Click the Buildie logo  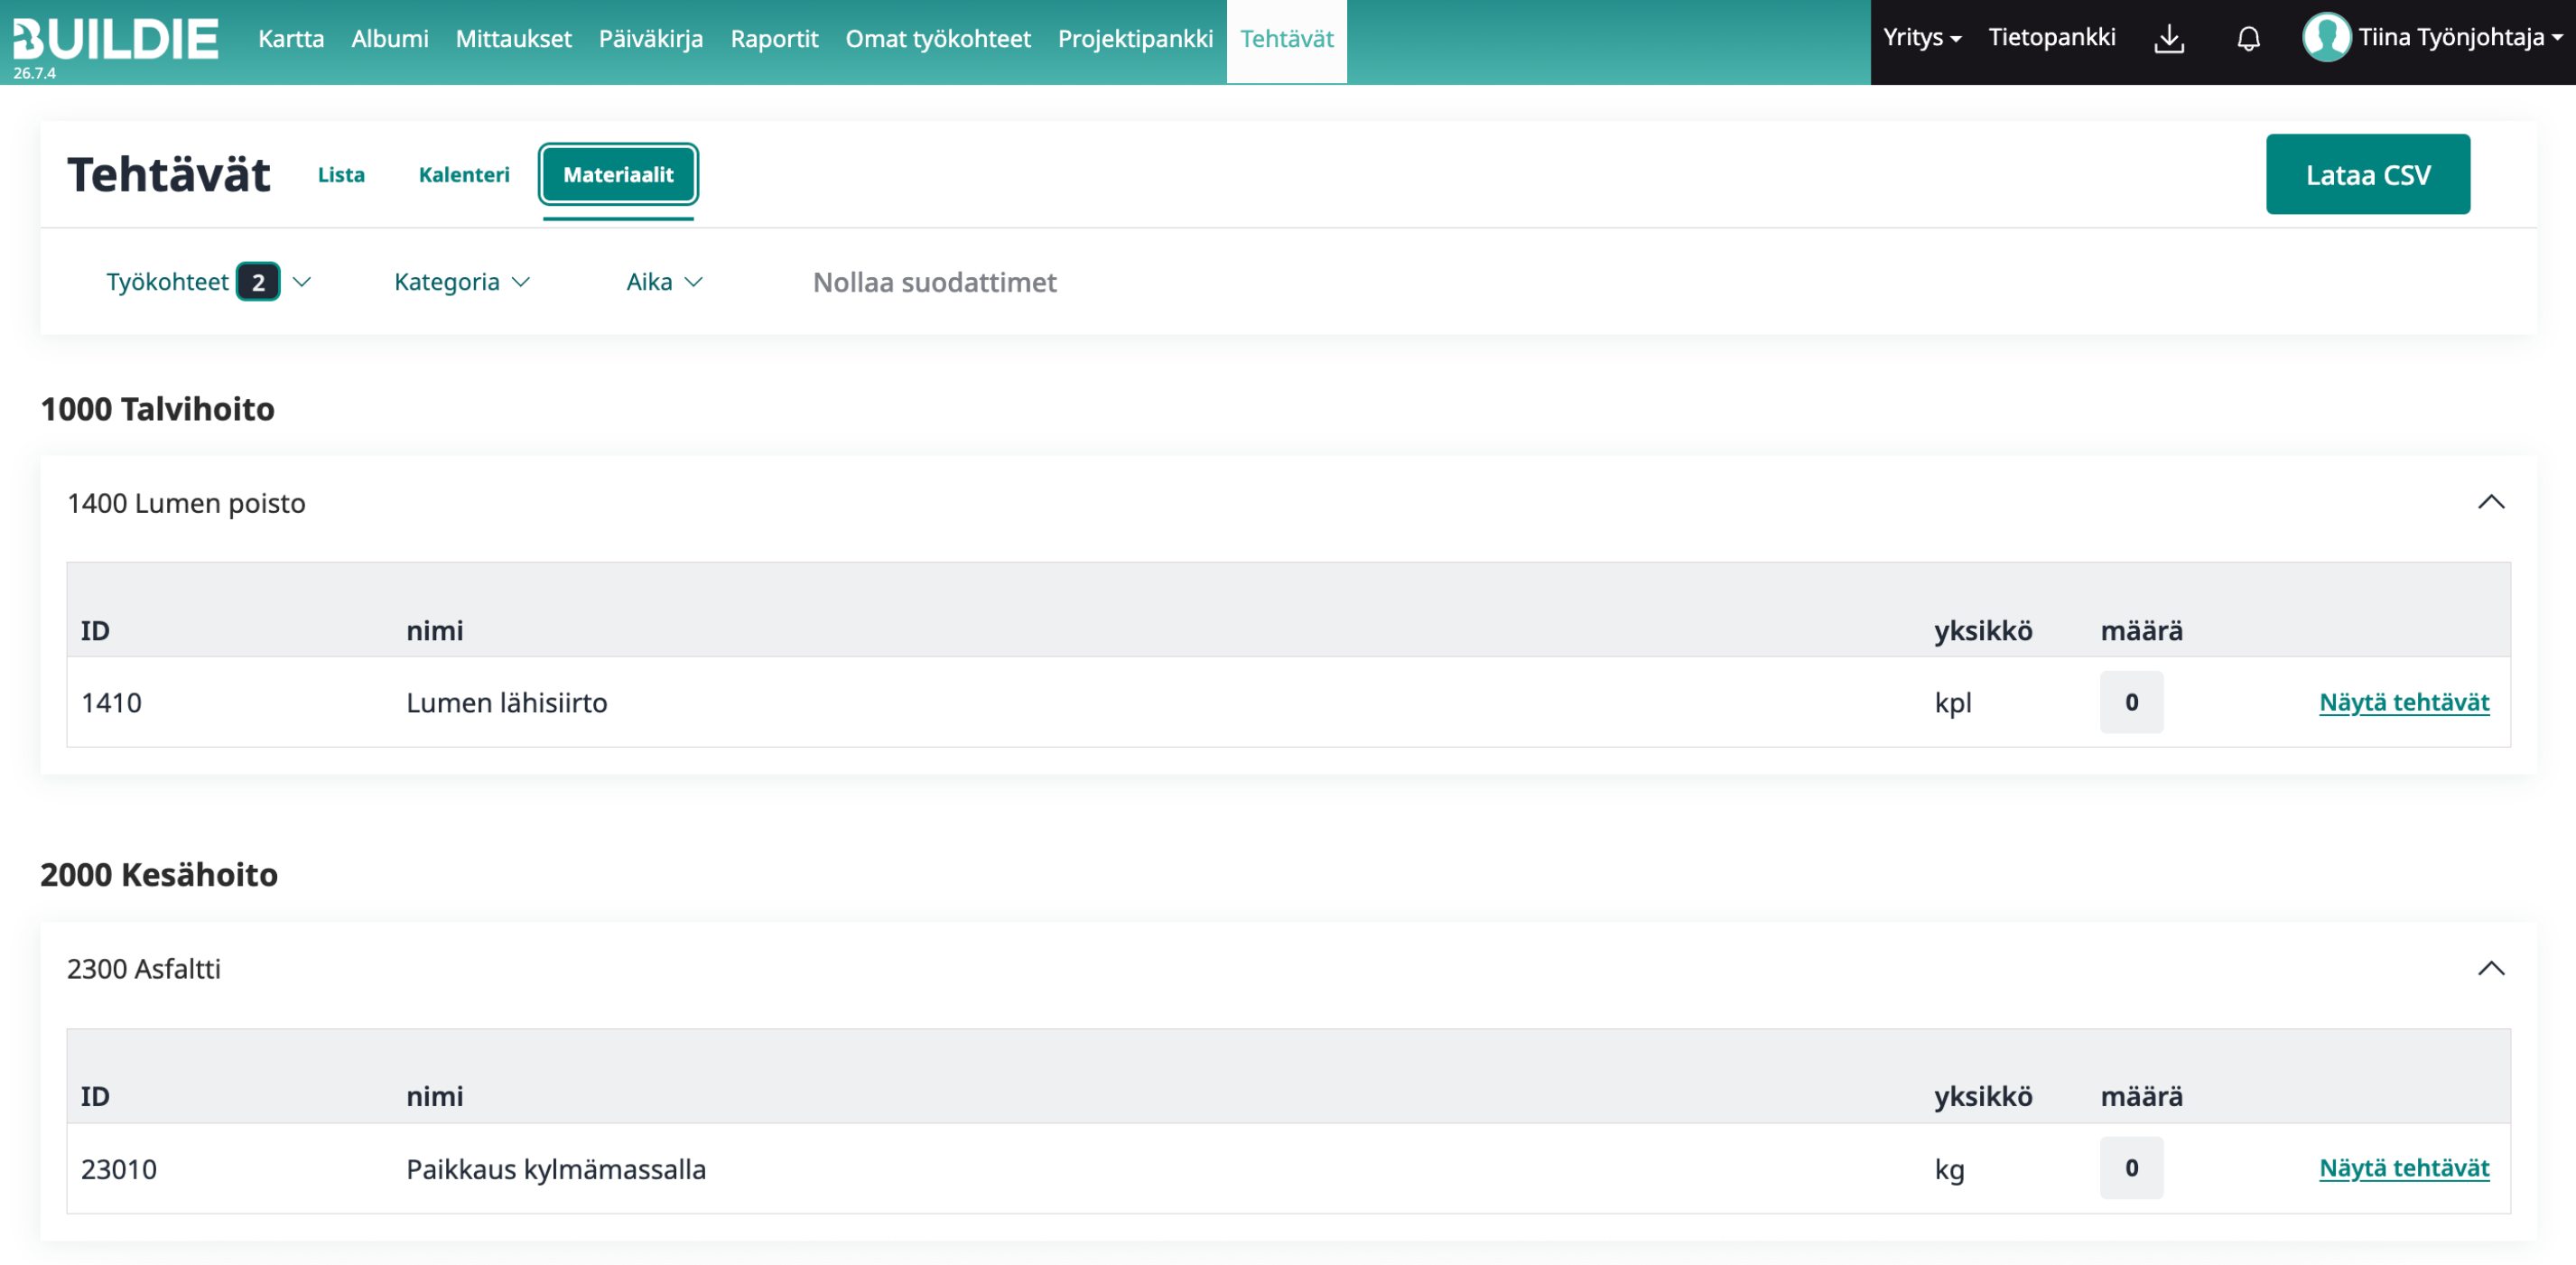115,39
